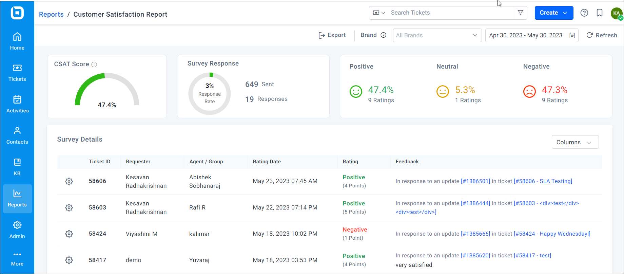The height and width of the screenshot is (274, 624).
Task: Click in the Search Tickets field
Action: (450, 13)
